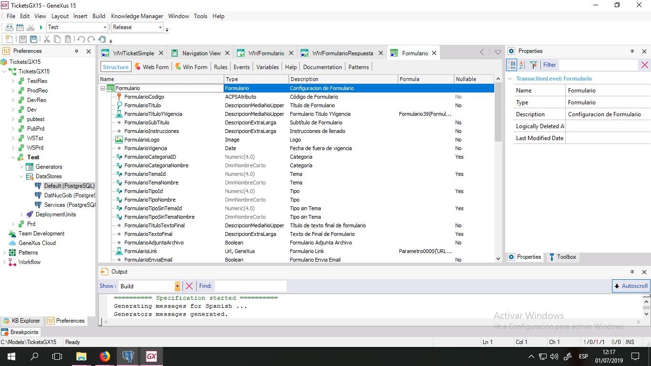Open the Events section
651x366 pixels.
point(242,67)
